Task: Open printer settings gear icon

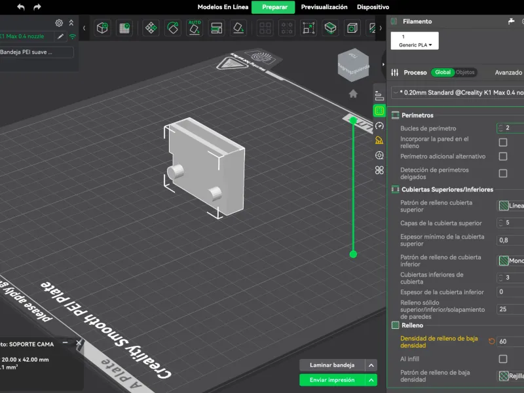Action: (x=59, y=23)
